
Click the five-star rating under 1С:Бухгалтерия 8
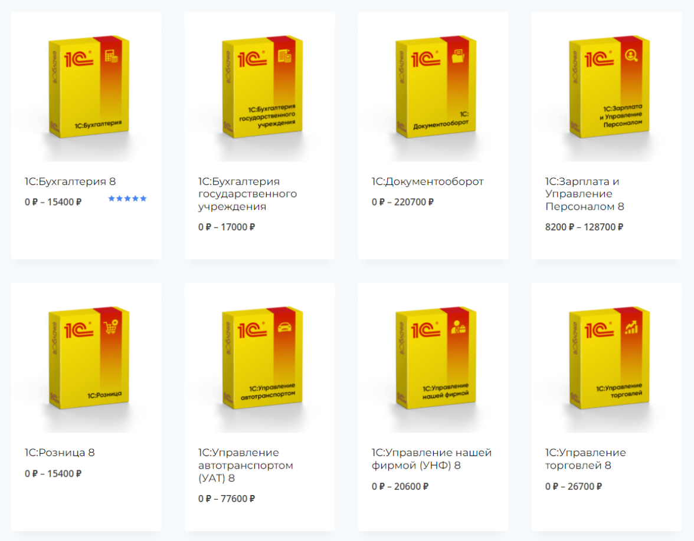click(127, 199)
